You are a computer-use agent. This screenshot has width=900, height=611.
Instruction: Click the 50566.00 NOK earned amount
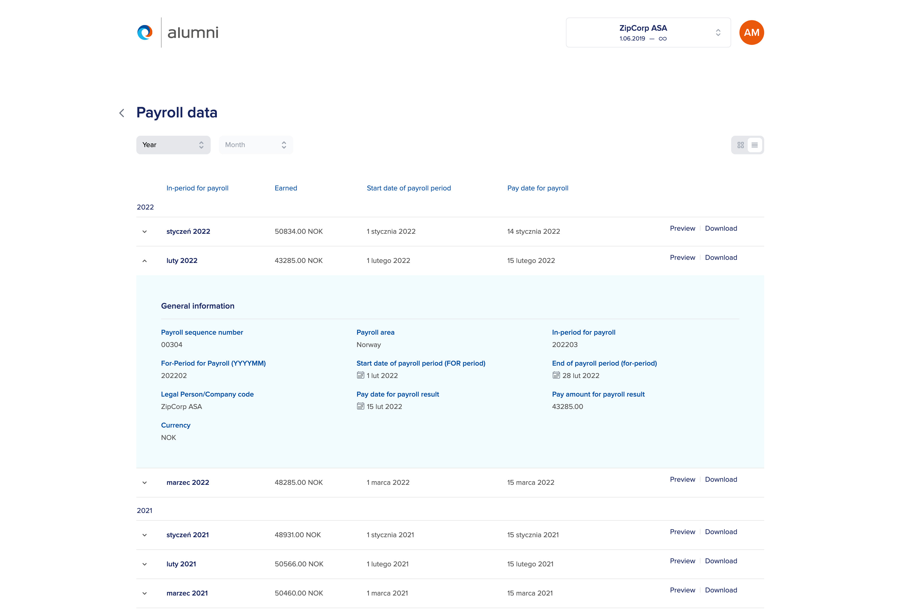(x=299, y=564)
